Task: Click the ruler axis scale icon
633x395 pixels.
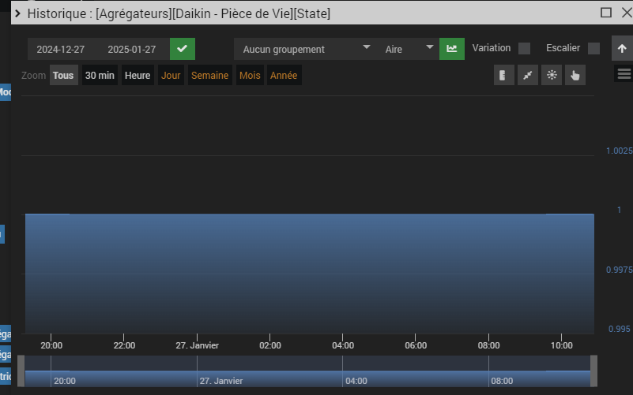Action: coord(504,76)
